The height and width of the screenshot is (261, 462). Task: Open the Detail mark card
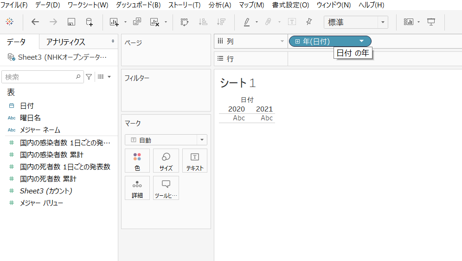[x=137, y=188]
